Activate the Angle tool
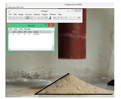This screenshot has height=99, width=121. 28,18
